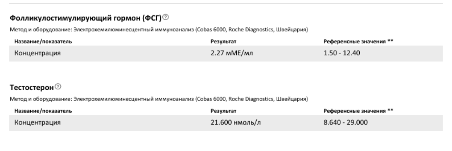The height and width of the screenshot is (151, 452).
Task: Click Референсные значения ** header in ФСГ table
Action: (358, 41)
